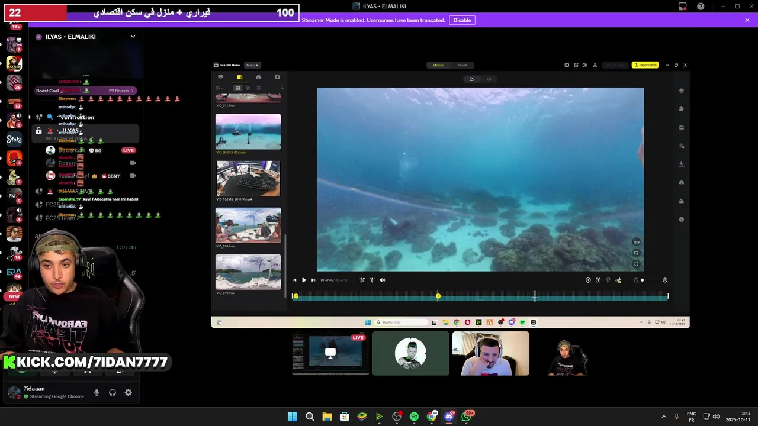Mute the Insta360 preview volume
This screenshot has height=426, width=758.
coord(382,280)
